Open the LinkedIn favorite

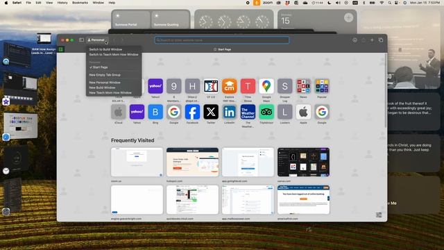pos(230,112)
